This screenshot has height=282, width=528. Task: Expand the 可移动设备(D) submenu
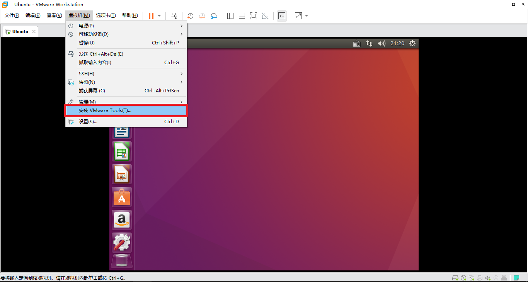pyautogui.click(x=126, y=34)
